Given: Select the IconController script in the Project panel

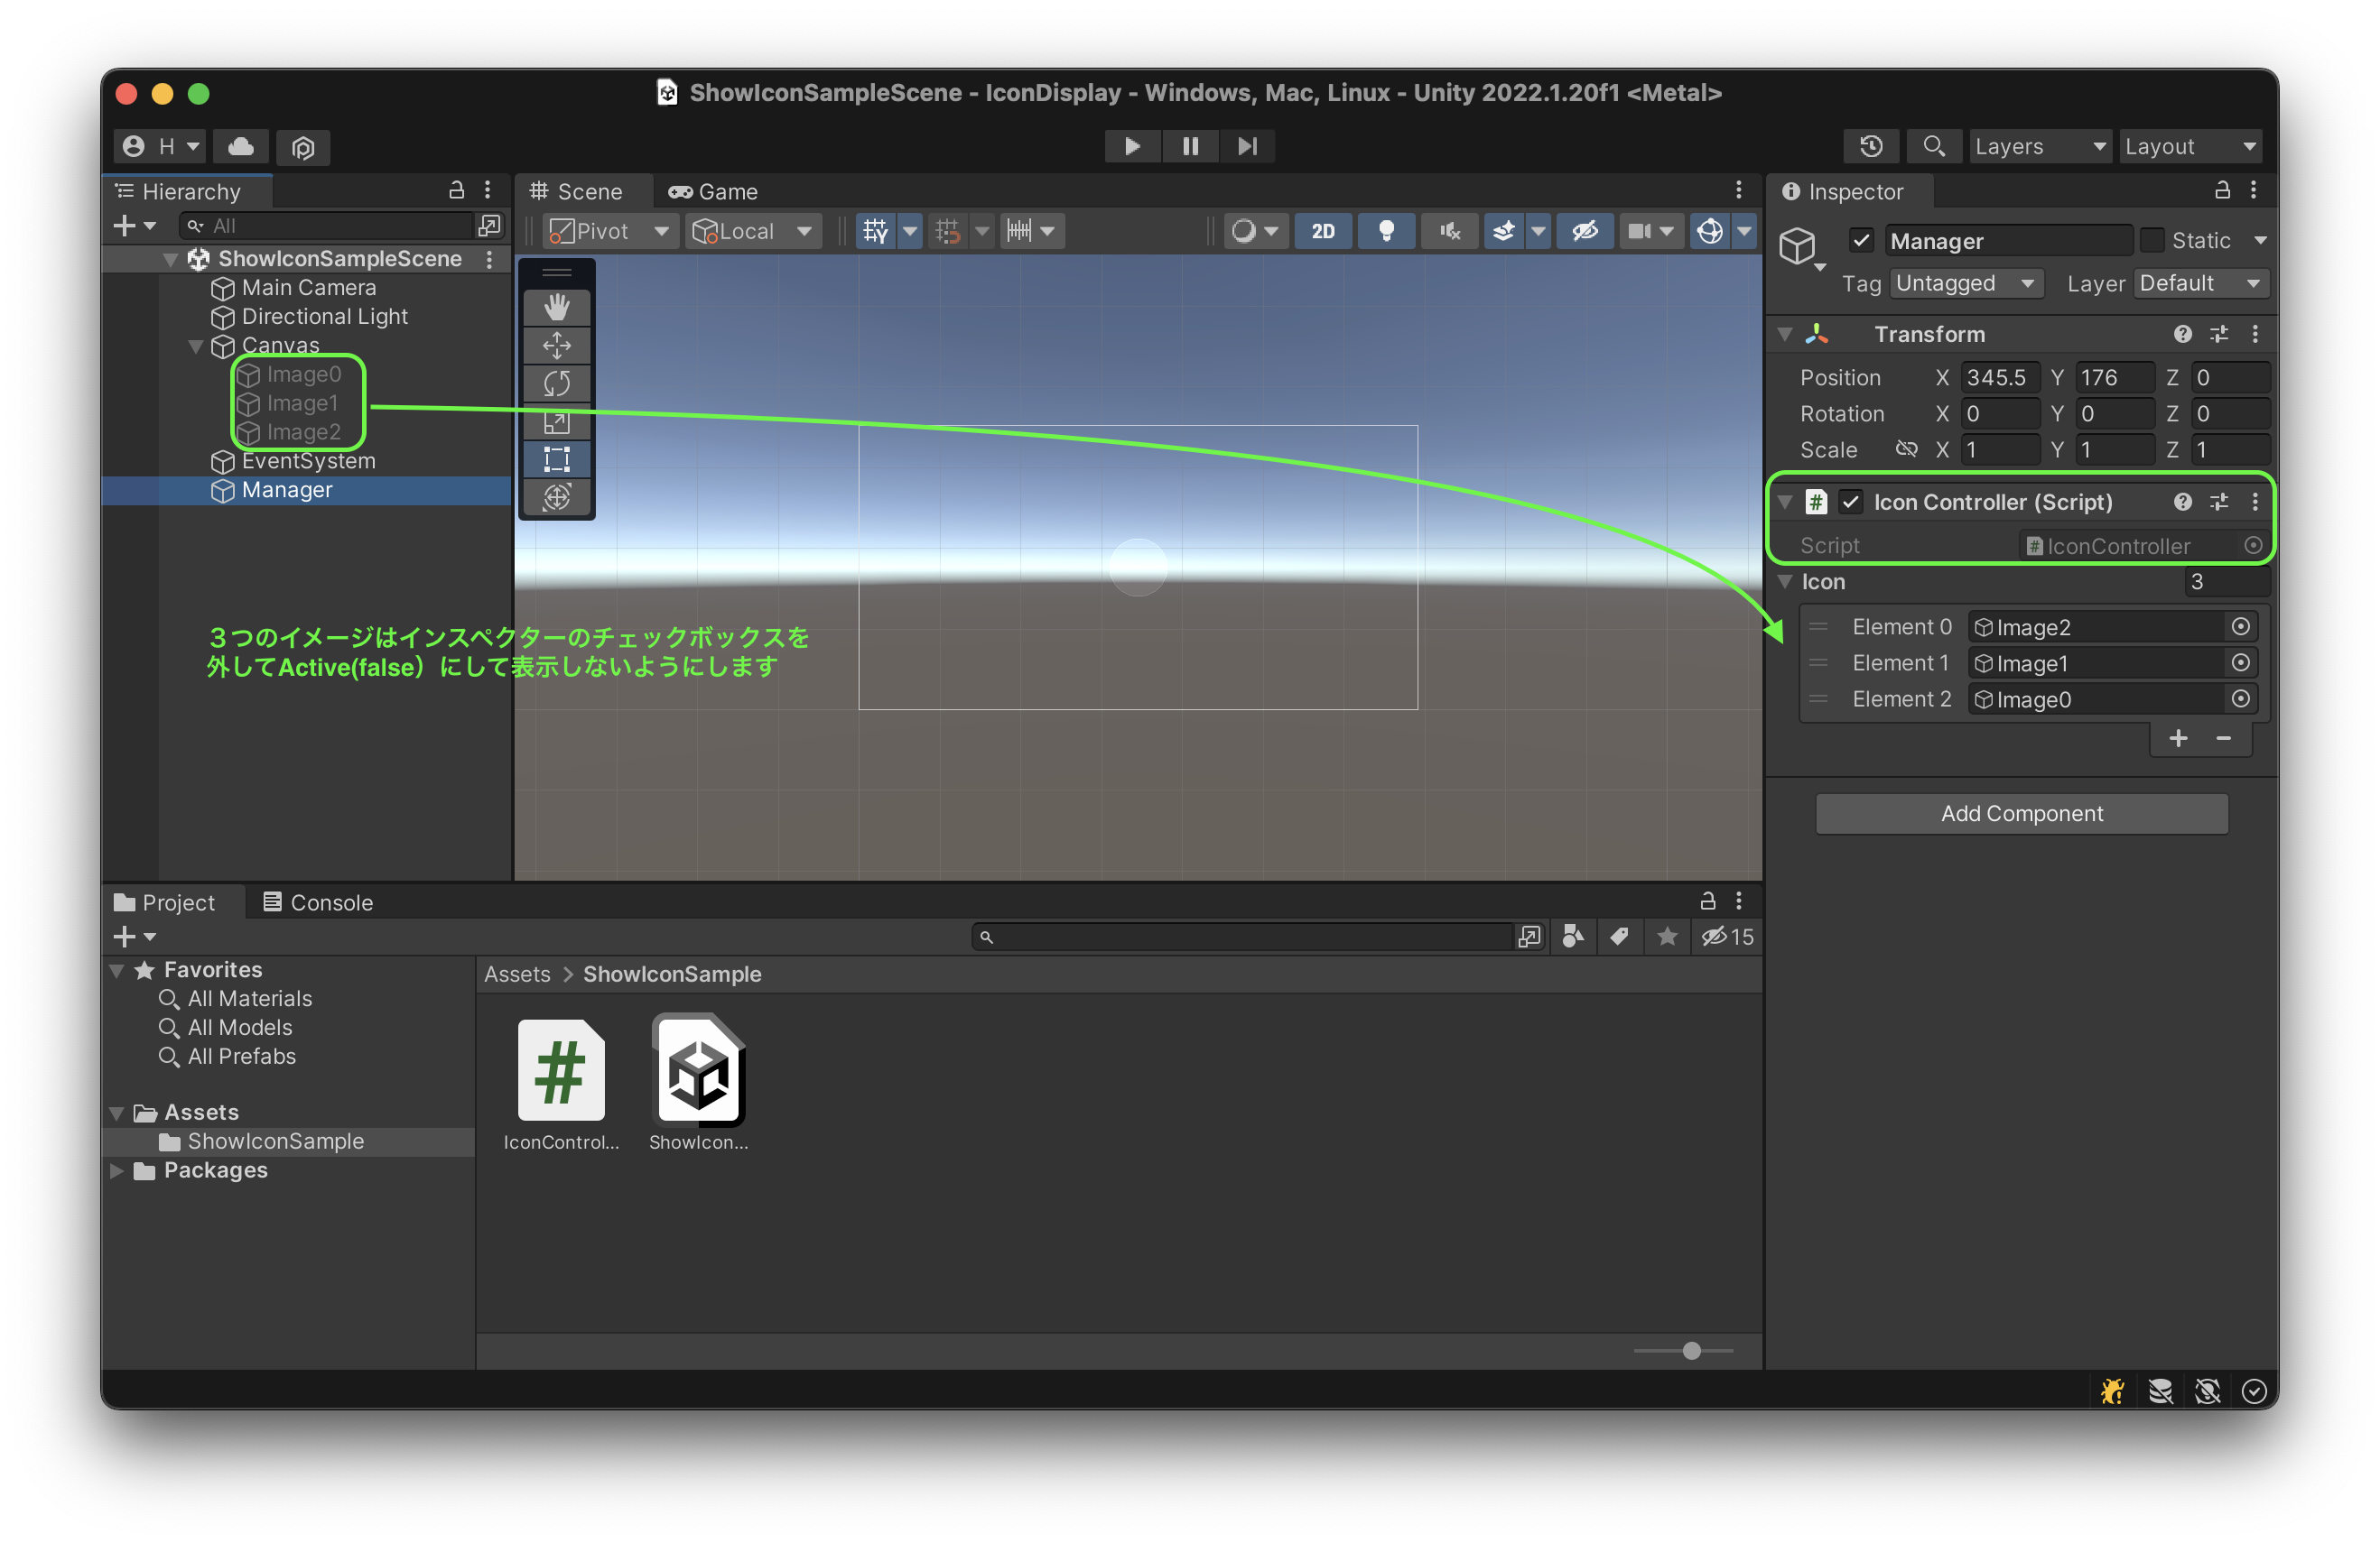Looking at the screenshot, I should pyautogui.click(x=560, y=1069).
